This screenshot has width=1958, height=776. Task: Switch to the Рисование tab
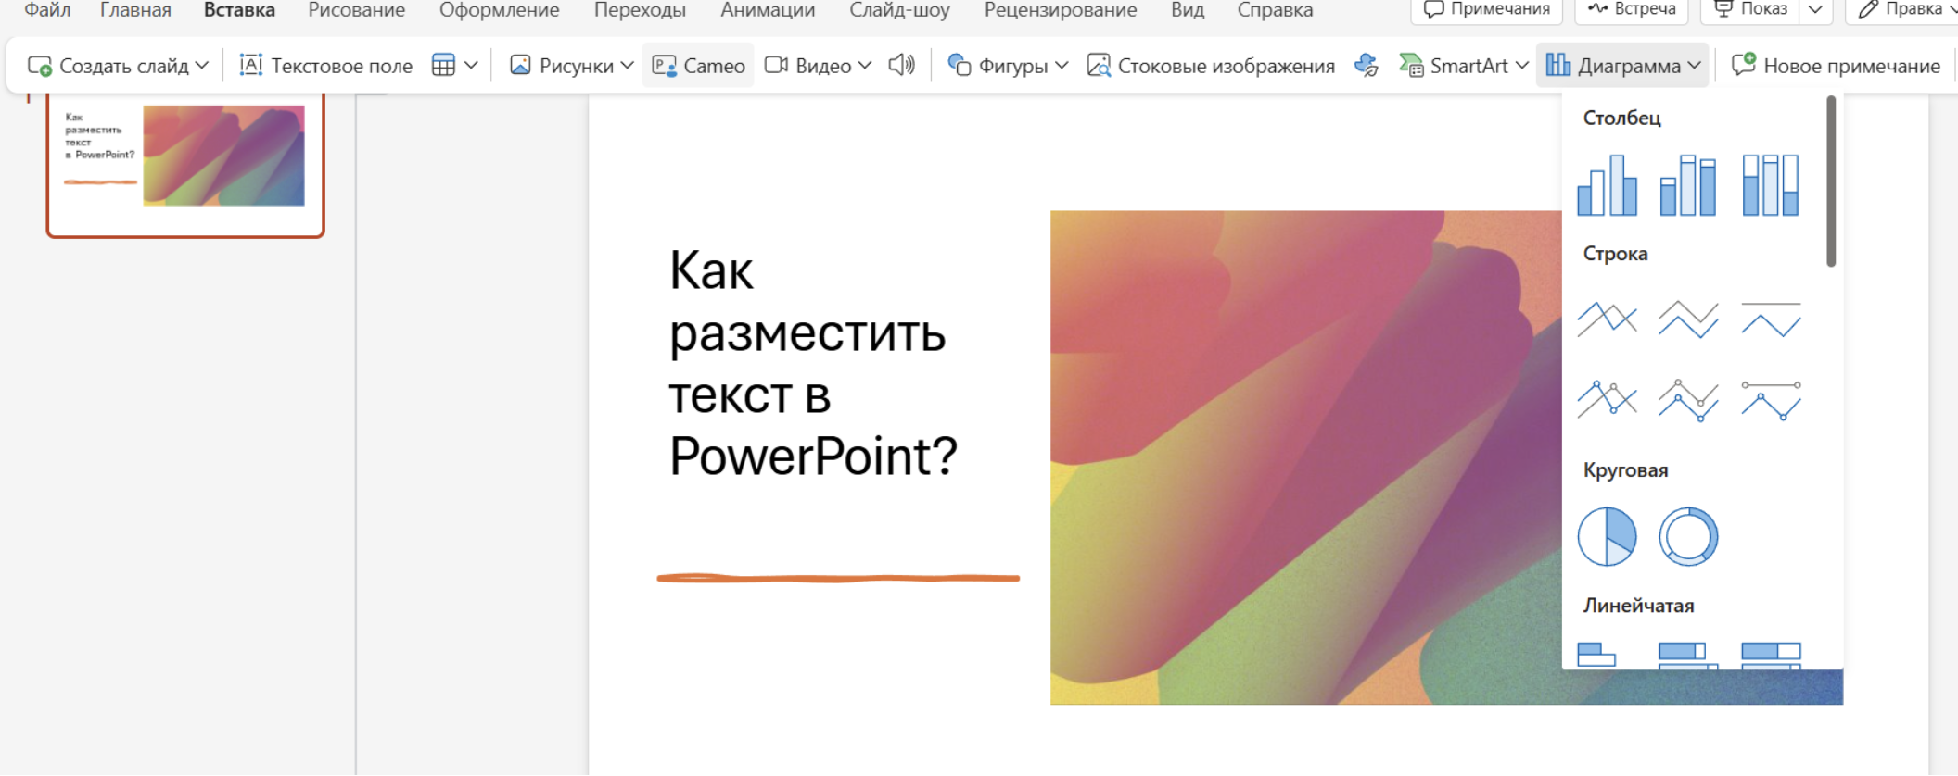point(356,10)
